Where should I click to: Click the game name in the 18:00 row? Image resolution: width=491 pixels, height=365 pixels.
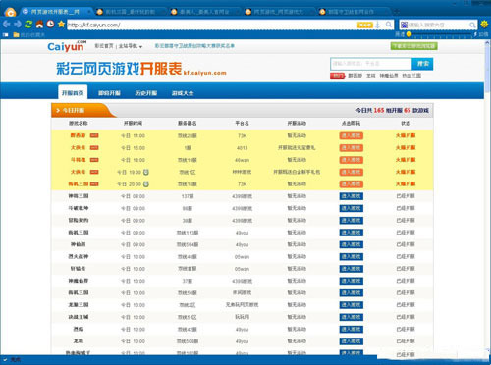[x=78, y=160]
